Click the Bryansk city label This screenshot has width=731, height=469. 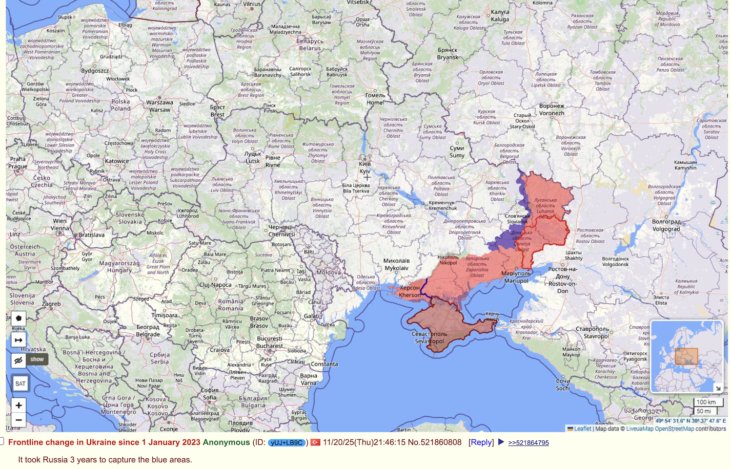448,54
